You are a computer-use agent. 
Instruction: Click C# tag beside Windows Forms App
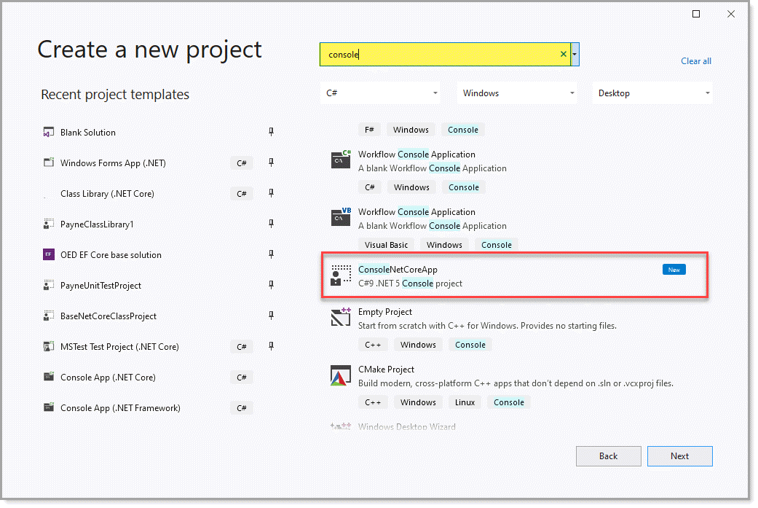(x=242, y=163)
